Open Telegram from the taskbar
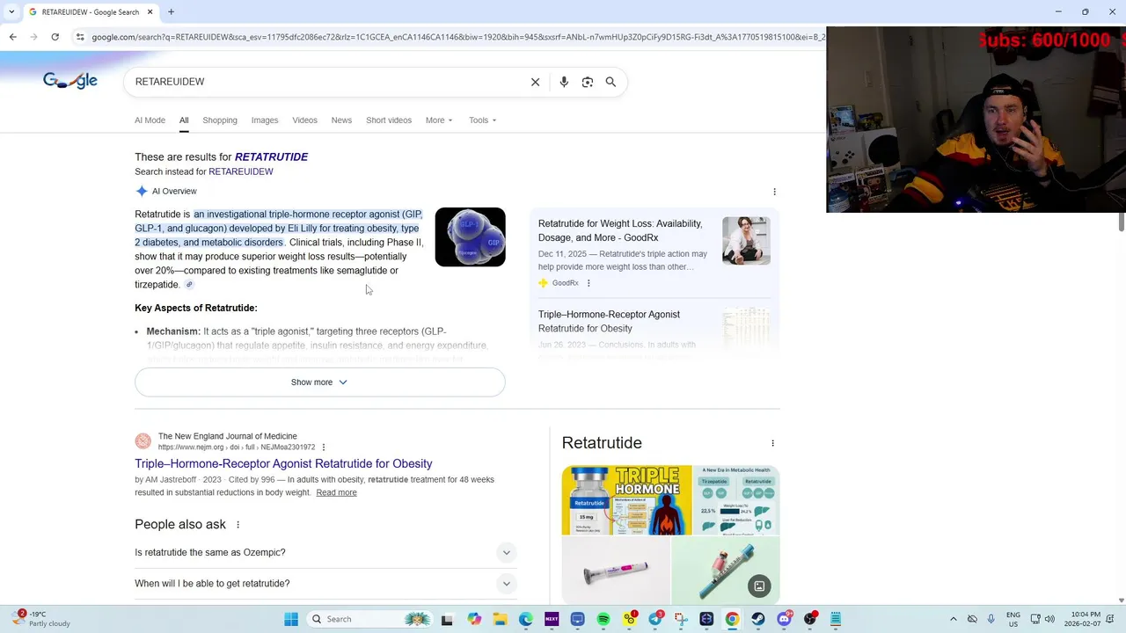1126x633 pixels. 655,619
